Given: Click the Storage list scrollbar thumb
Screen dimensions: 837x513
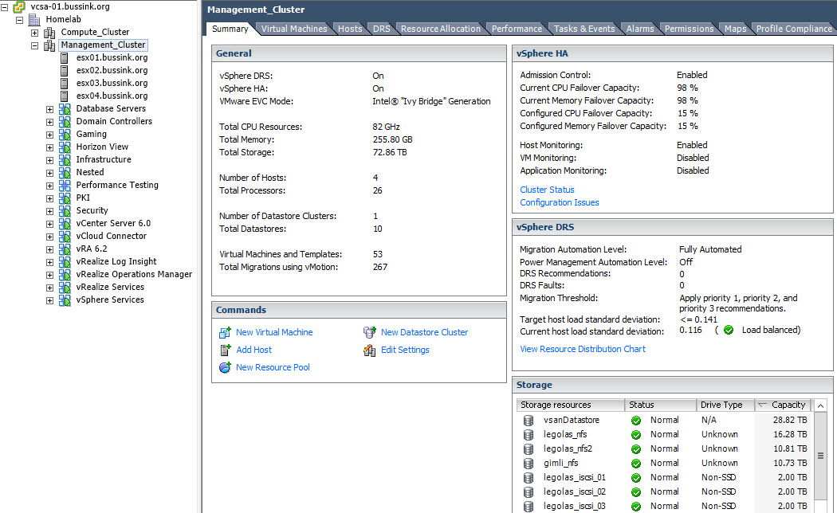Looking at the screenshot, I should click(x=820, y=456).
